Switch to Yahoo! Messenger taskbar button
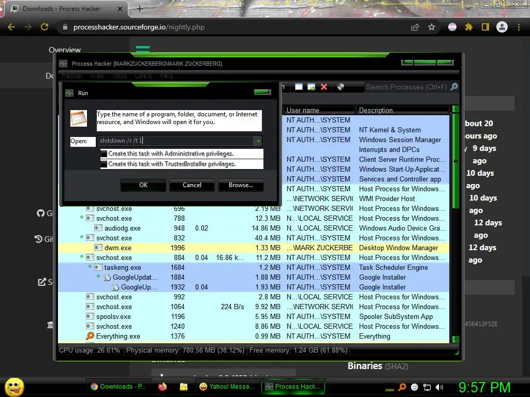The image size is (530, 397). point(227,387)
